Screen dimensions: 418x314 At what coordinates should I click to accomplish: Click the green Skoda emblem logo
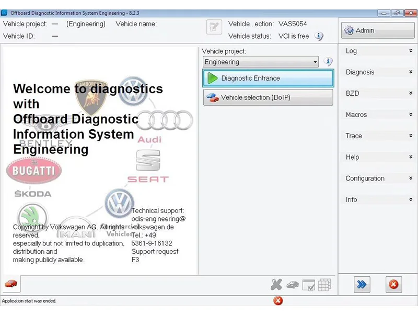[32, 218]
